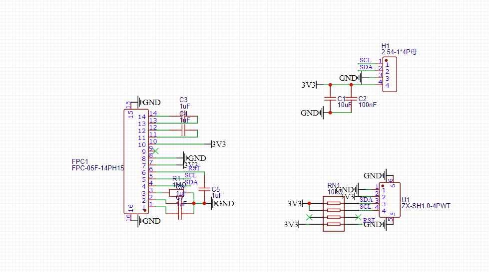The image size is (489, 272).
Task: Click the C2 capacitor symbol
Action: [352, 99]
